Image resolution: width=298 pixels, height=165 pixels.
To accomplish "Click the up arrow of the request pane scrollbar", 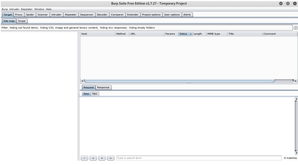I will 296,99.
